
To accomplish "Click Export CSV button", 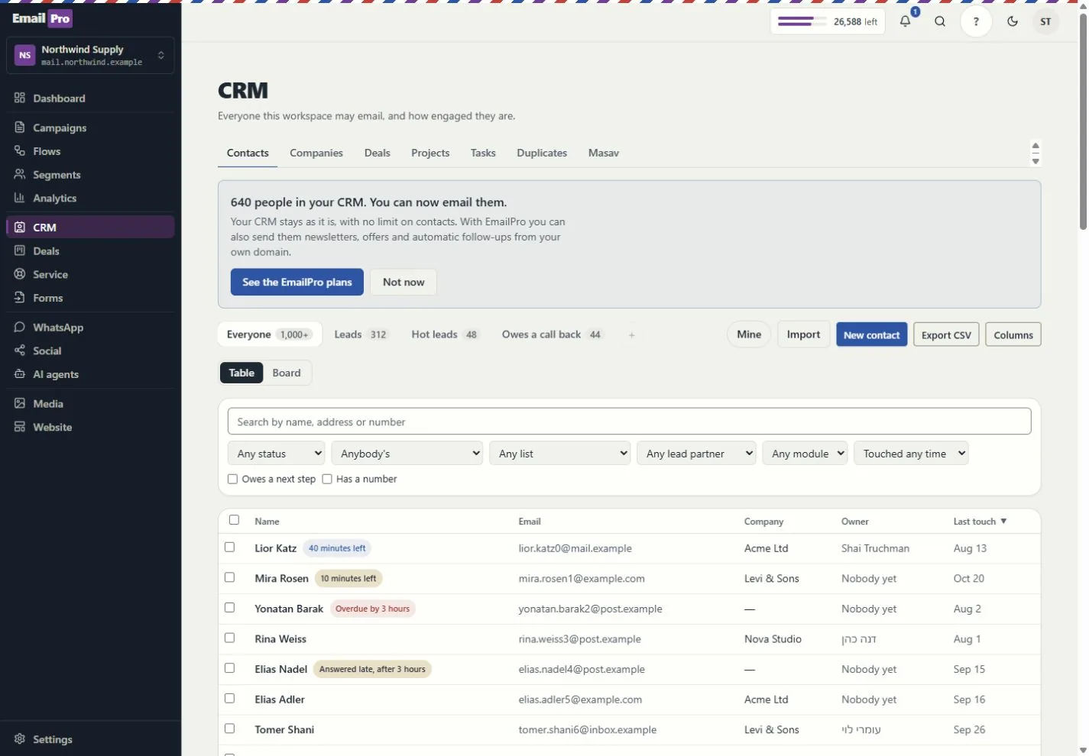I will point(946,334).
